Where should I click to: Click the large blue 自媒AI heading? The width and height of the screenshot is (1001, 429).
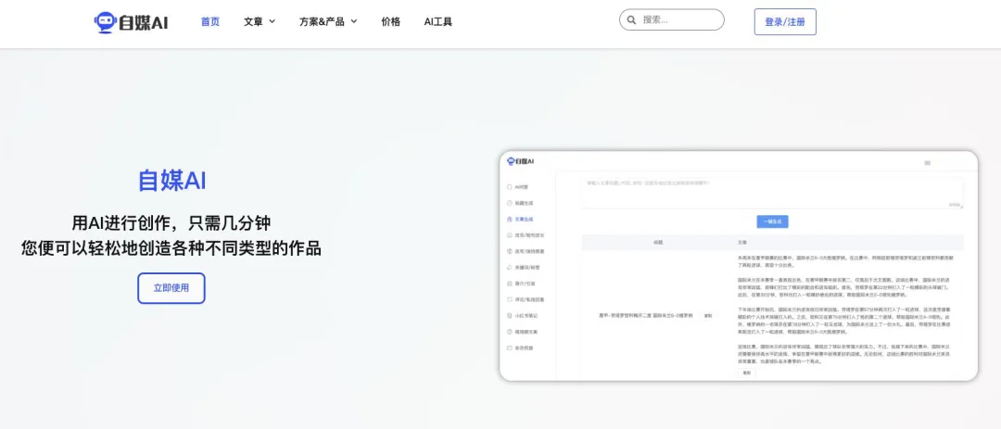[171, 181]
